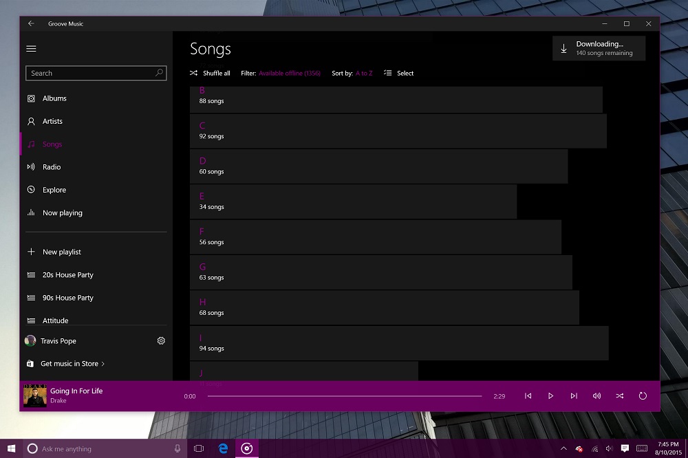
Task: Open the hamburger navigation menu
Action: click(31, 49)
